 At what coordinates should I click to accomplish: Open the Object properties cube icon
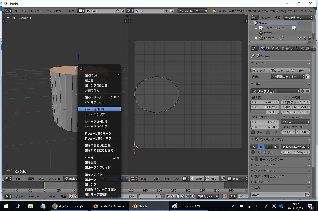point(283,48)
